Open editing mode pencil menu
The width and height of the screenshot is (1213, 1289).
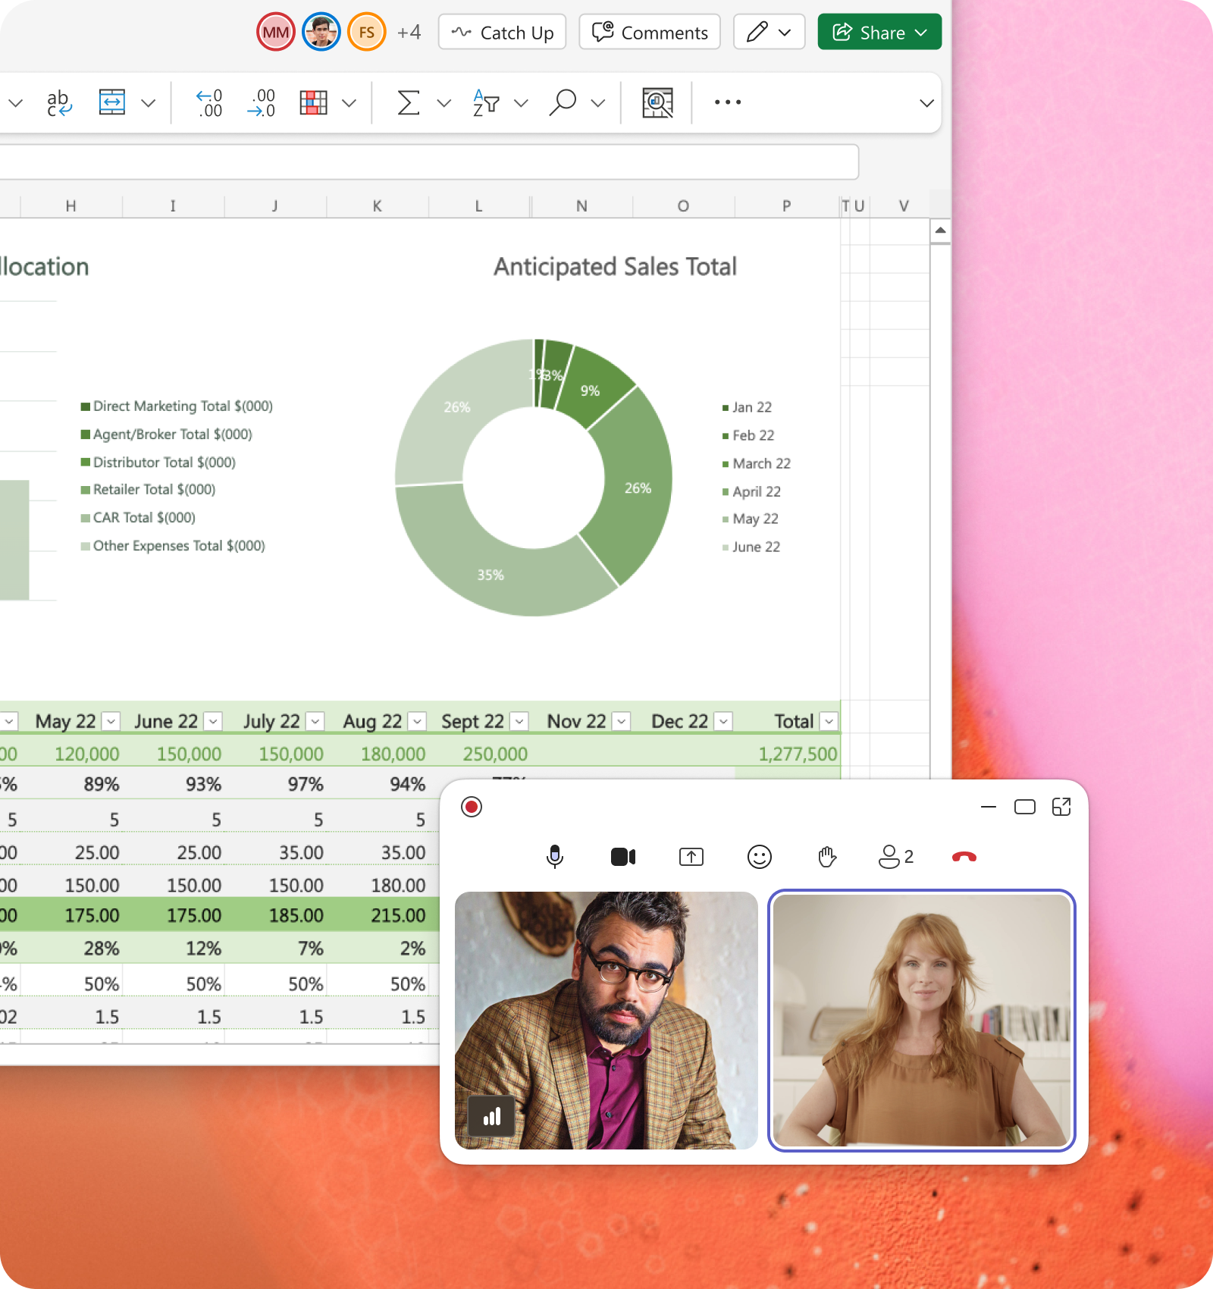click(x=769, y=33)
